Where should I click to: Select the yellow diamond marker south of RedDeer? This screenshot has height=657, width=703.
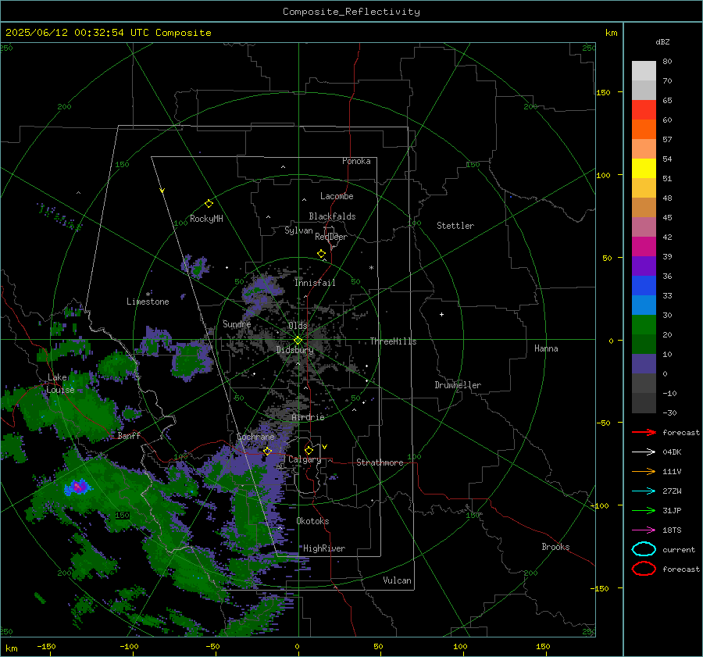321,254
